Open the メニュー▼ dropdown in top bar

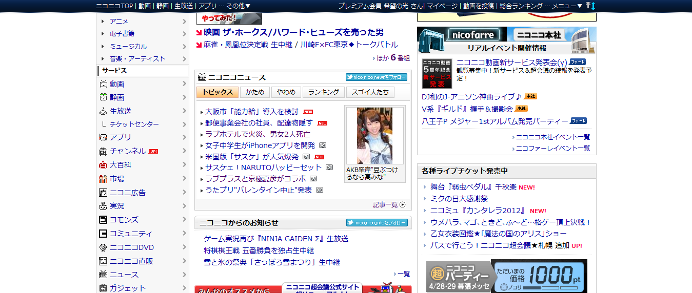pyautogui.click(x=567, y=6)
